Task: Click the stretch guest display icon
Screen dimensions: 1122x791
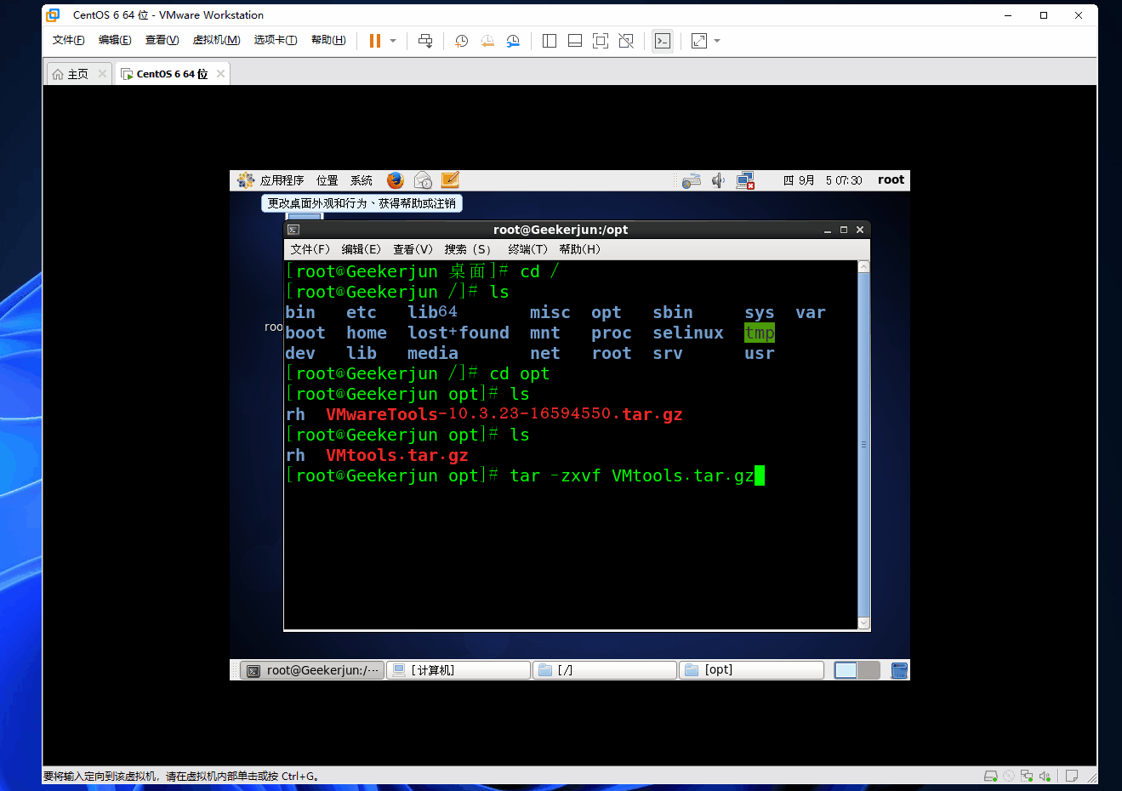Action: [699, 41]
